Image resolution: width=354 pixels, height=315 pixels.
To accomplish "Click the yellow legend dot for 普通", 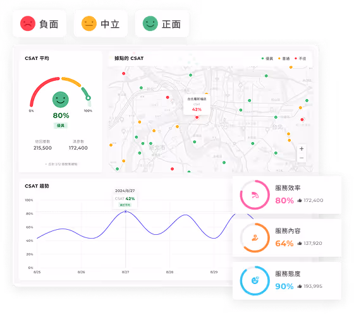I will (279, 59).
